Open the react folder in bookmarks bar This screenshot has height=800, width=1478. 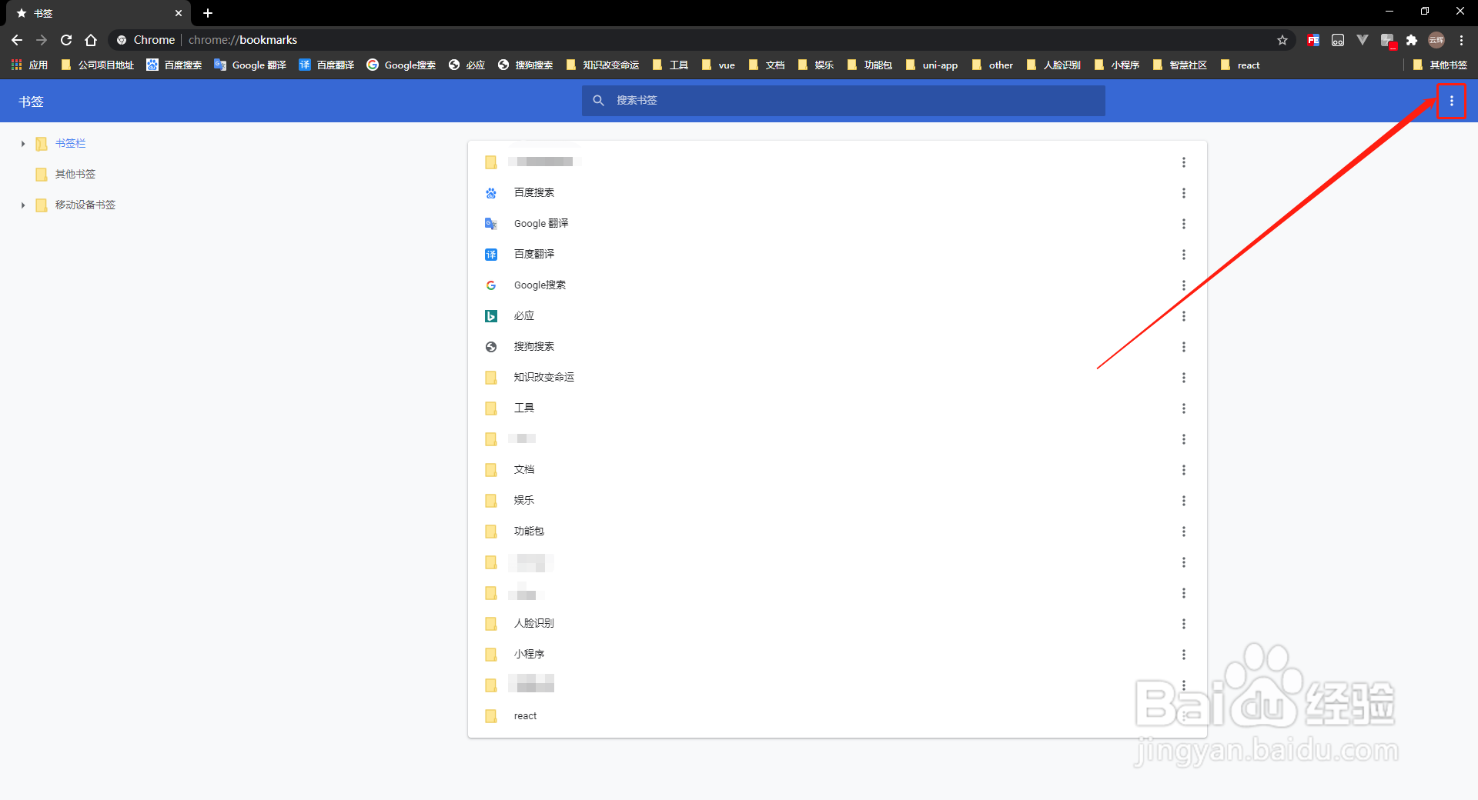point(1240,65)
